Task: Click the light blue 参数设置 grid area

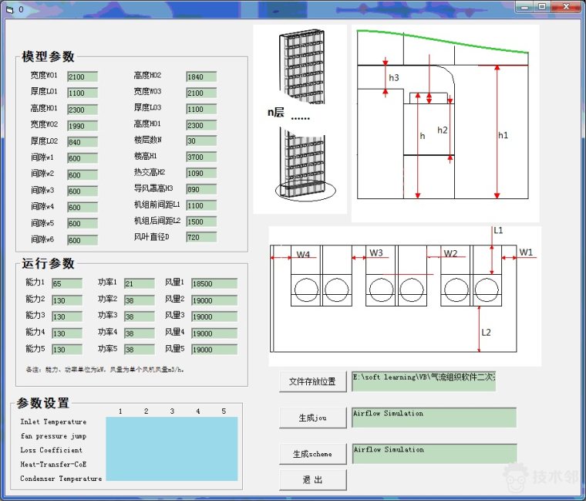Action: coord(171,449)
